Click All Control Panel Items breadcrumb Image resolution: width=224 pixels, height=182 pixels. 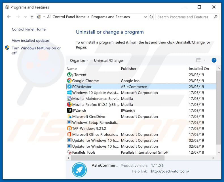coord(66,17)
